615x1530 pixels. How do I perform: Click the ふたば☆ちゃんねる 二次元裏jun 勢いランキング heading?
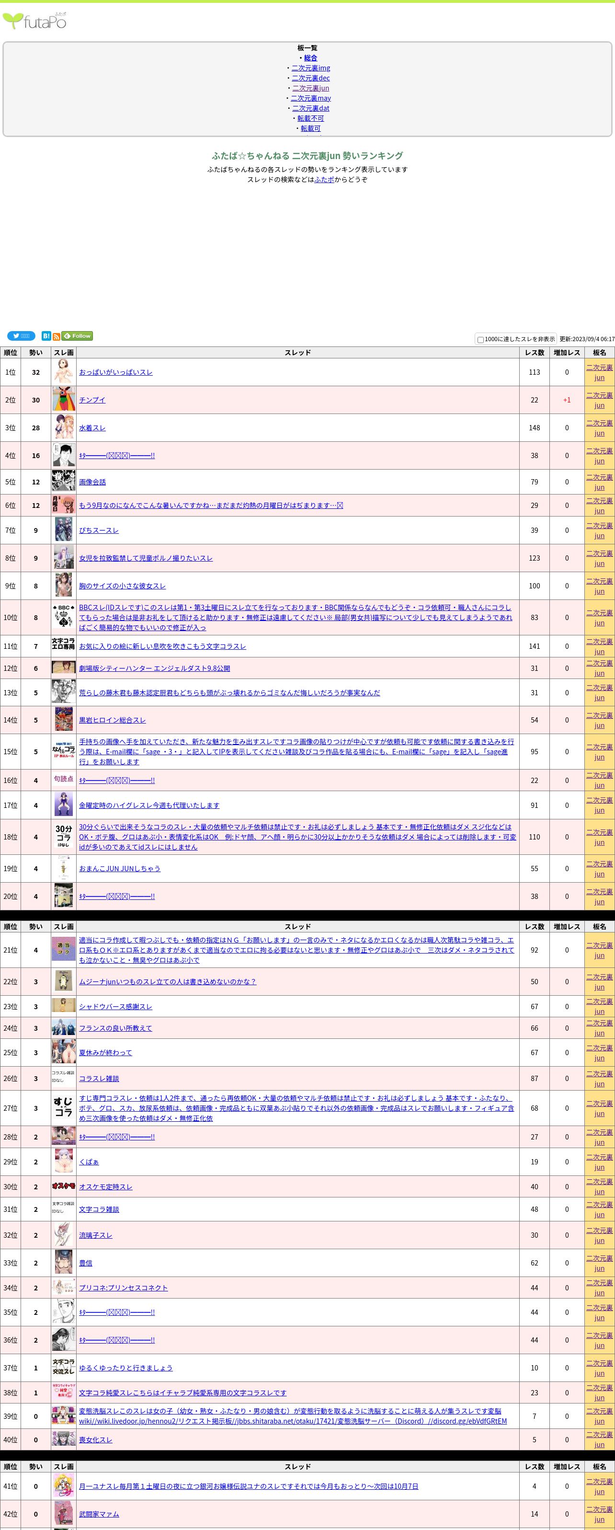click(x=307, y=156)
